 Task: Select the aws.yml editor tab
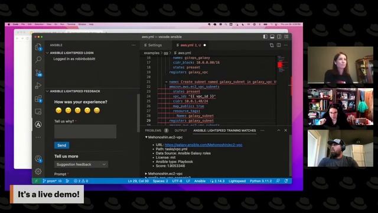coord(190,45)
